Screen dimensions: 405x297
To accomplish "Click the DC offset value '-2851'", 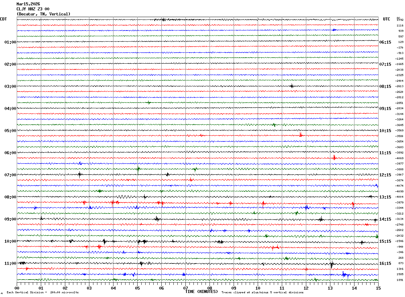I will pyautogui.click(x=399, y=103).
